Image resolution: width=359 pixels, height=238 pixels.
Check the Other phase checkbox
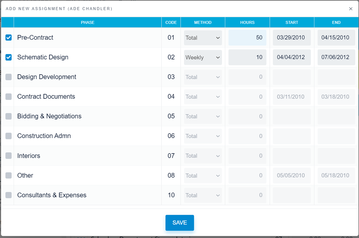(8, 175)
